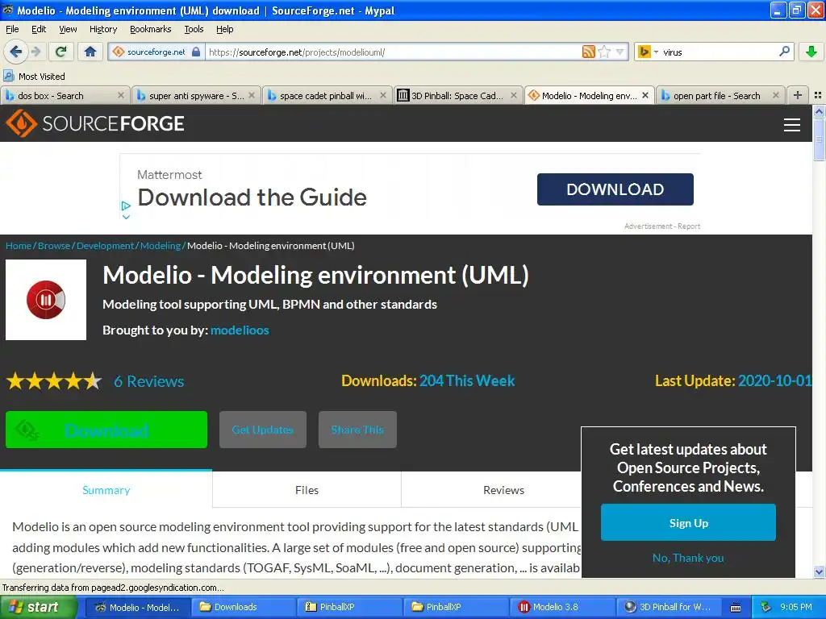
Task: Go back with the browser back arrow
Action: pyautogui.click(x=15, y=52)
